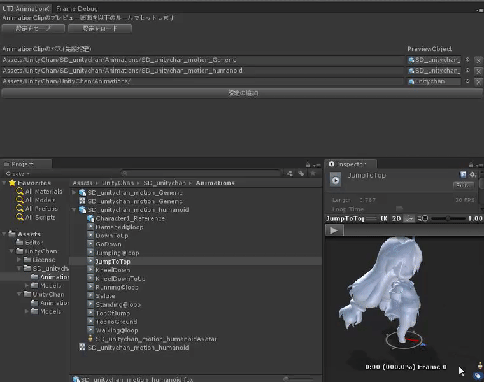
Task: Select the TopOfJump animation clip
Action: click(x=113, y=313)
